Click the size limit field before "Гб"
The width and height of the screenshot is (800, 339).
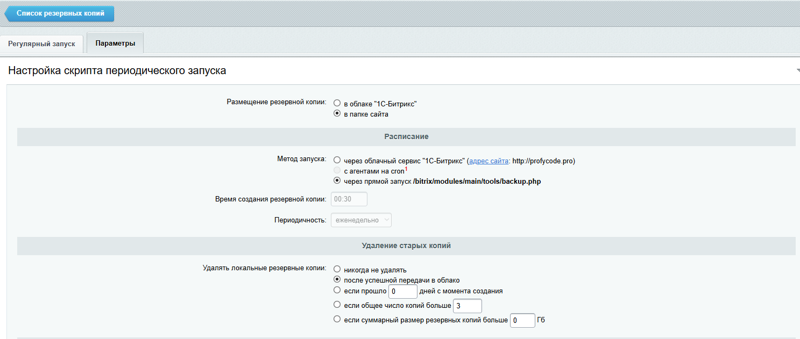(522, 320)
